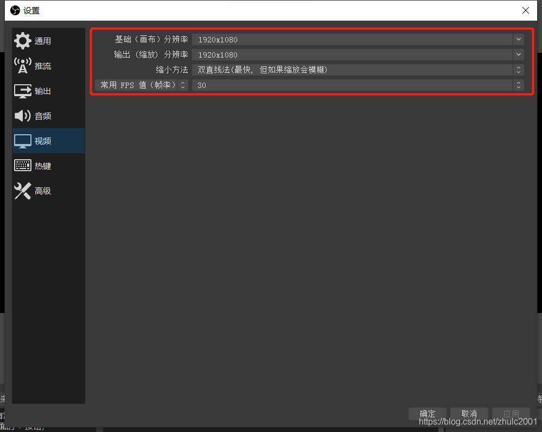
Task: Open the FPS value 30 dropdown
Action: [358, 85]
